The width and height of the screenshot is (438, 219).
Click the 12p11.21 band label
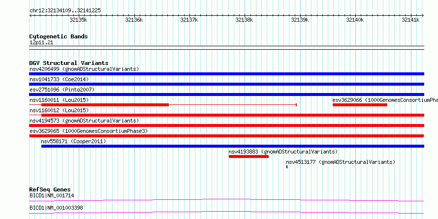pos(41,43)
